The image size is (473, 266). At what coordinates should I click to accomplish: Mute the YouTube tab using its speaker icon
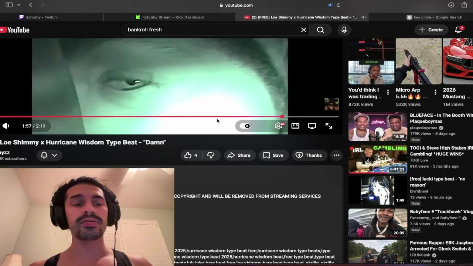pos(364,17)
